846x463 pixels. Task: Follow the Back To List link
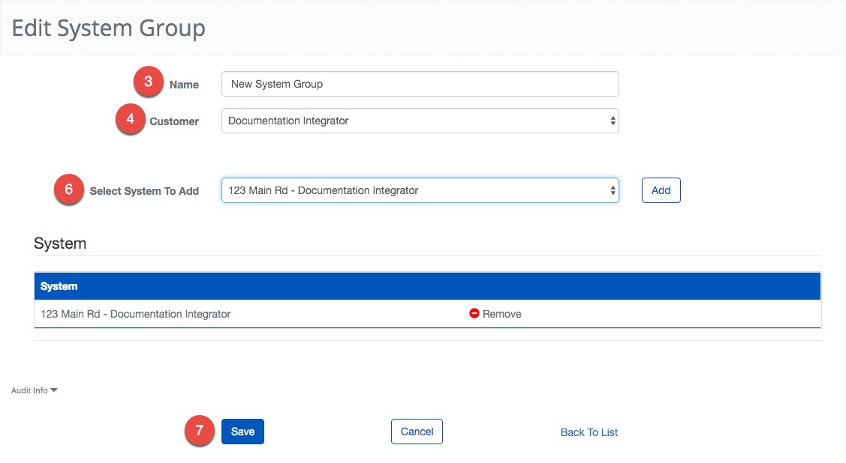589,432
